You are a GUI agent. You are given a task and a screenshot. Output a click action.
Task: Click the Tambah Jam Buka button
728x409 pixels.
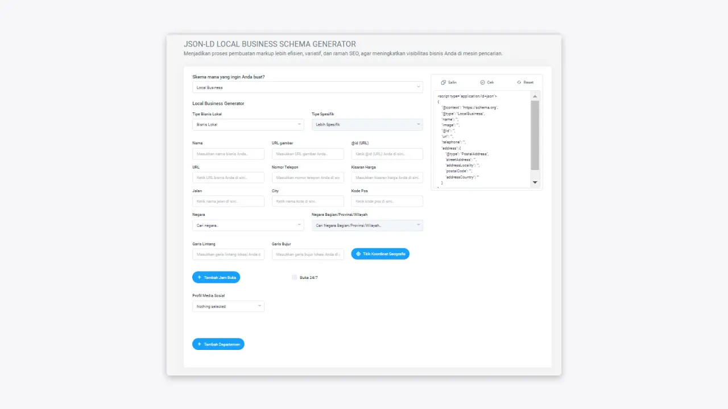pyautogui.click(x=216, y=277)
